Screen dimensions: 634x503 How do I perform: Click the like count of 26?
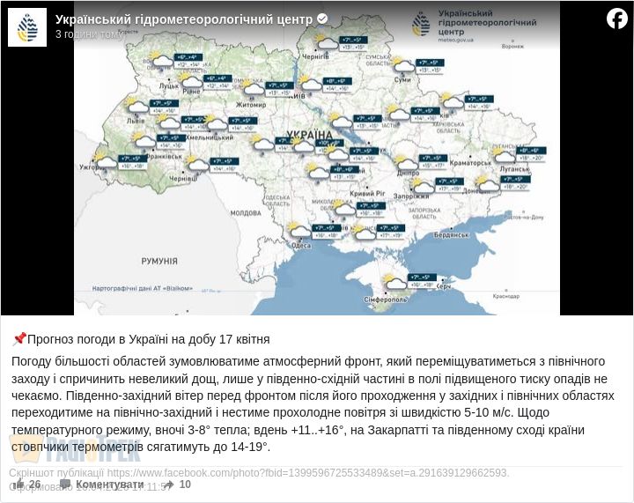pos(34,484)
